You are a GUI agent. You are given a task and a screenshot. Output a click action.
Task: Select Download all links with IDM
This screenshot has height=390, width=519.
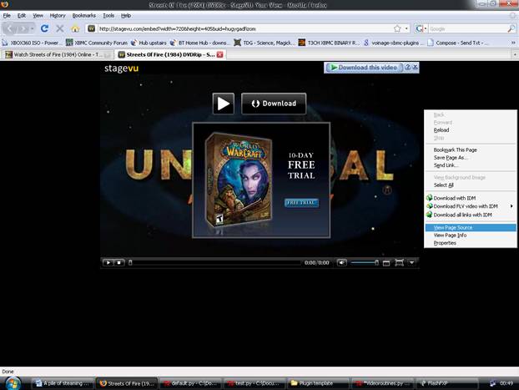[471, 215]
